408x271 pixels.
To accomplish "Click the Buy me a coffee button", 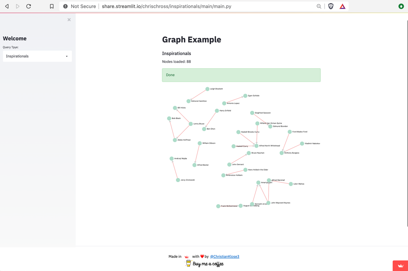I will 205,264.
